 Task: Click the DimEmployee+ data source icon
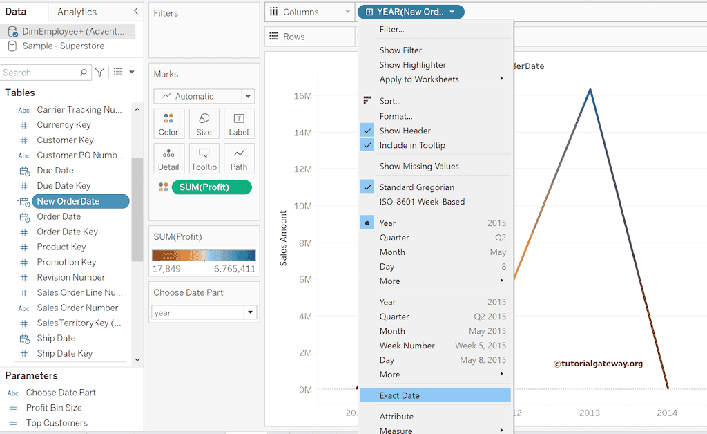click(x=12, y=31)
